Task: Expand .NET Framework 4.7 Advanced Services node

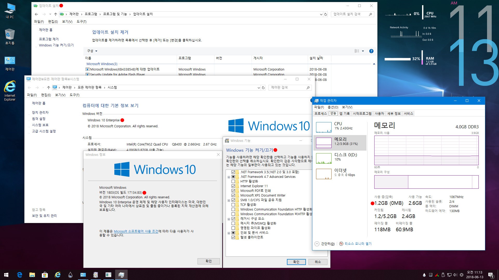Action: 229,177
